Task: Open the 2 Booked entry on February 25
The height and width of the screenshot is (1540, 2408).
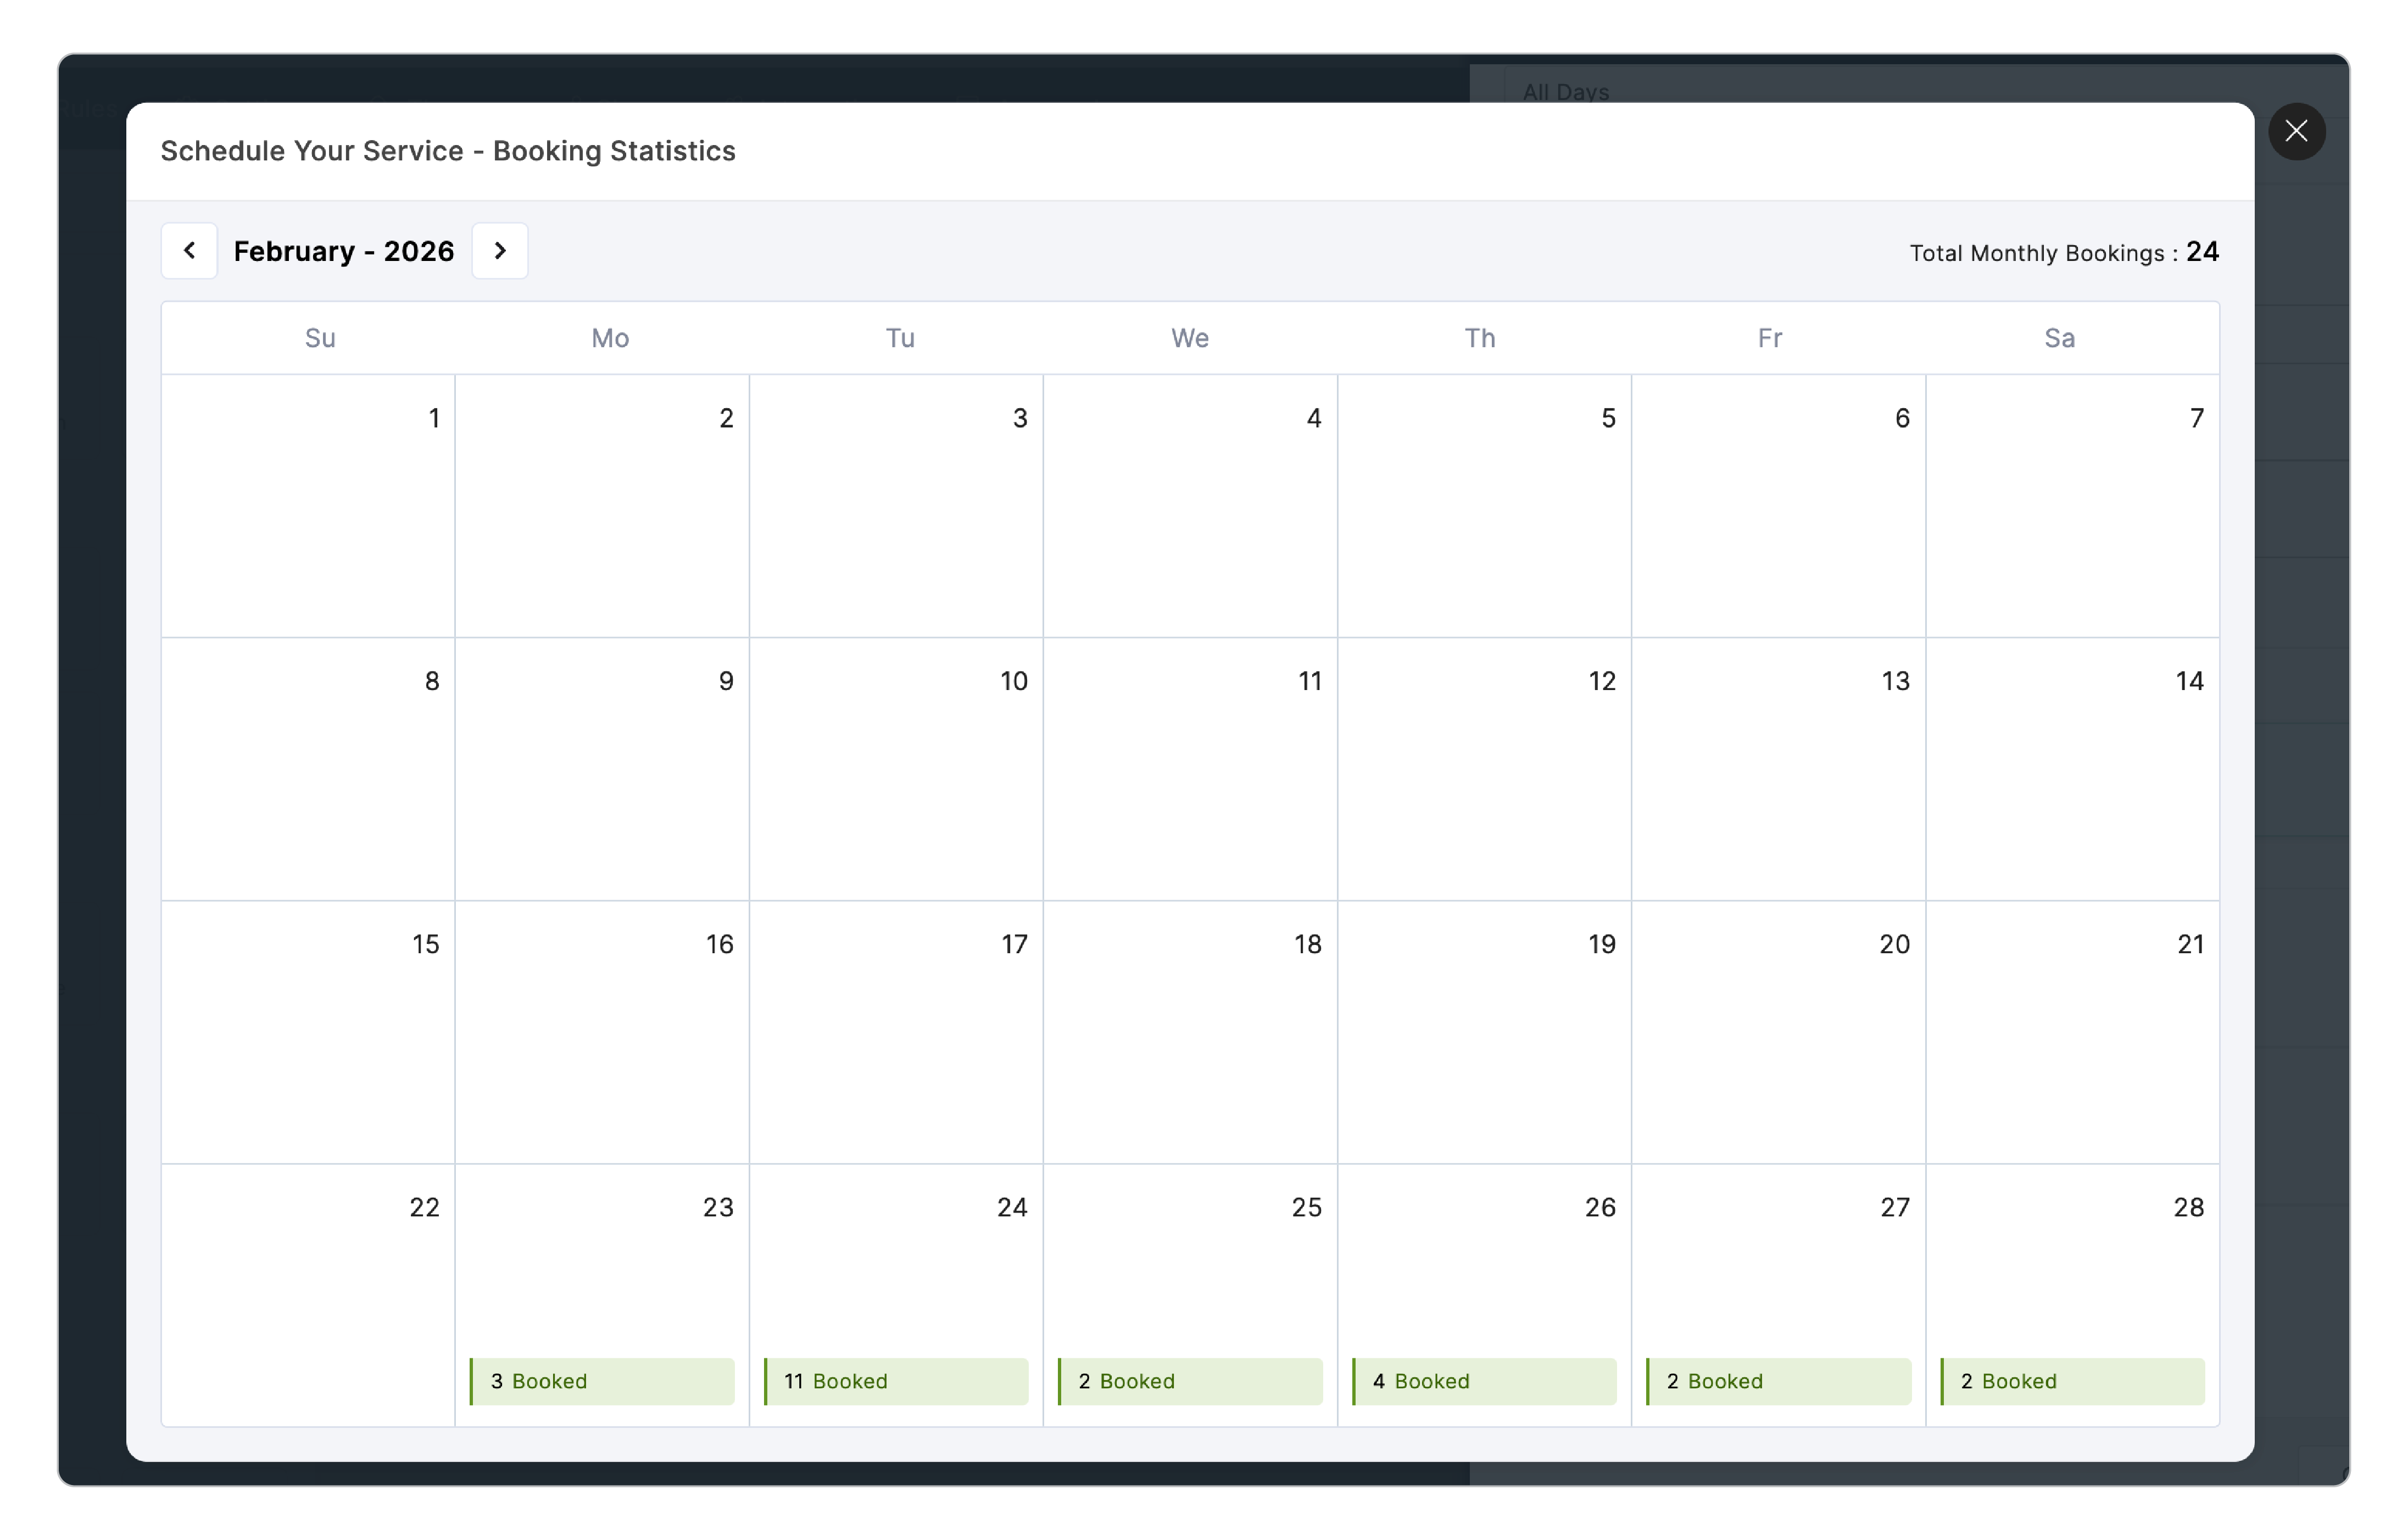Action: pyautogui.click(x=1190, y=1381)
